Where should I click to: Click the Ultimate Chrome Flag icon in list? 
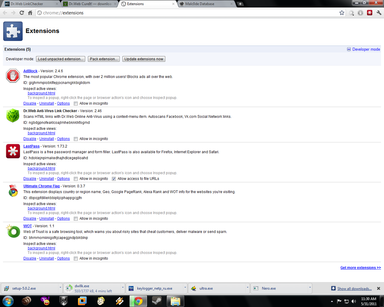(13, 191)
